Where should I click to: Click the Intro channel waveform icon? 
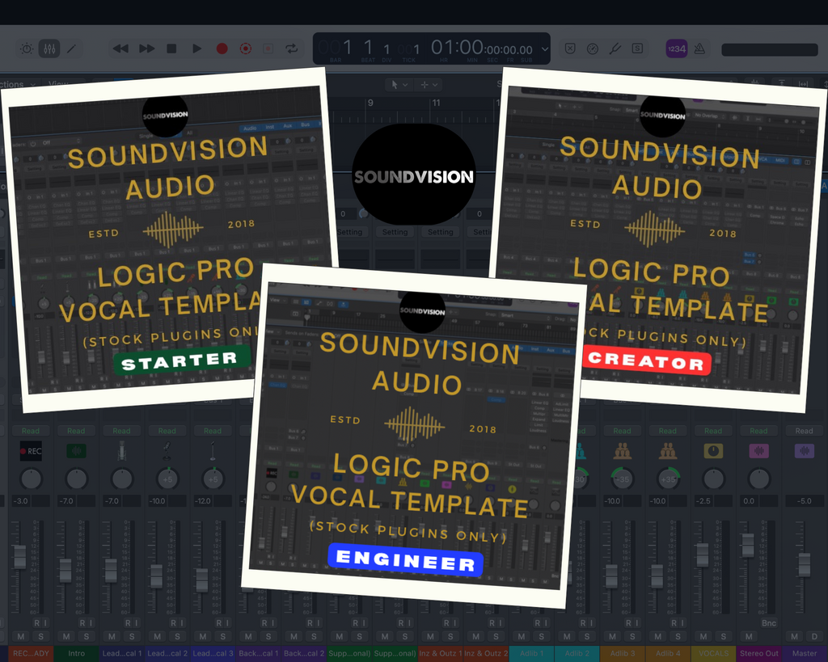[76, 450]
